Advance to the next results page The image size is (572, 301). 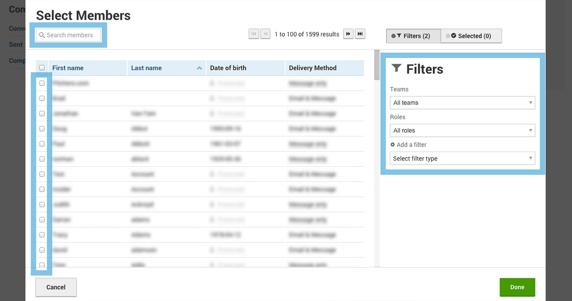click(348, 34)
